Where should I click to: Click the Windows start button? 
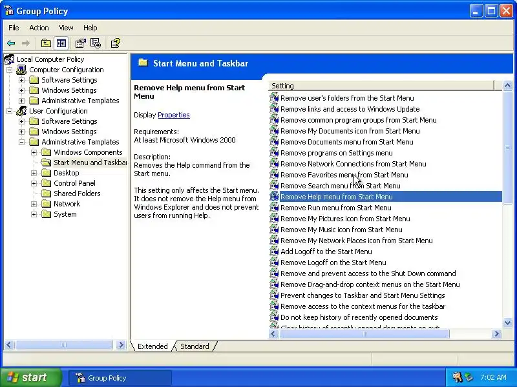pos(31,377)
